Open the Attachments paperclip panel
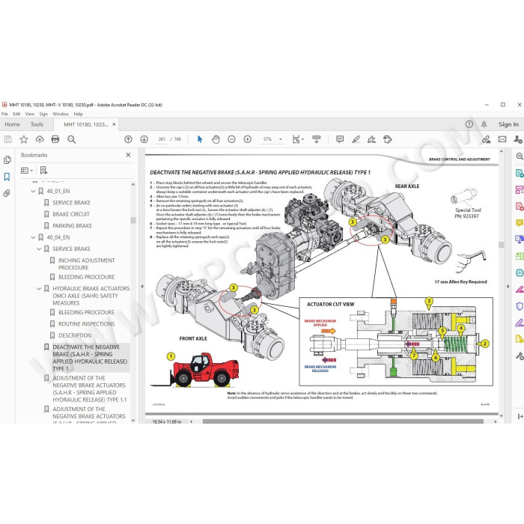Image resolution: width=524 pixels, height=524 pixels. click(x=7, y=193)
